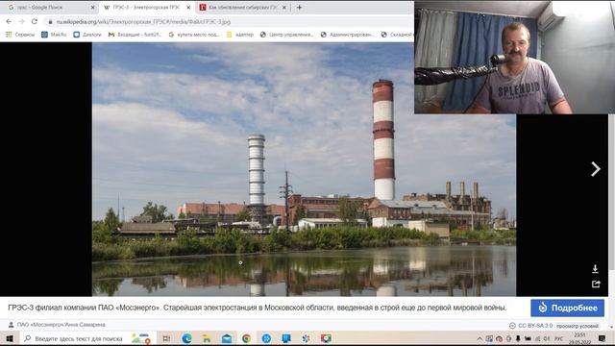Open the Gmail Входящие bookmark
Viewport: 615px width, 346px height.
135,35
